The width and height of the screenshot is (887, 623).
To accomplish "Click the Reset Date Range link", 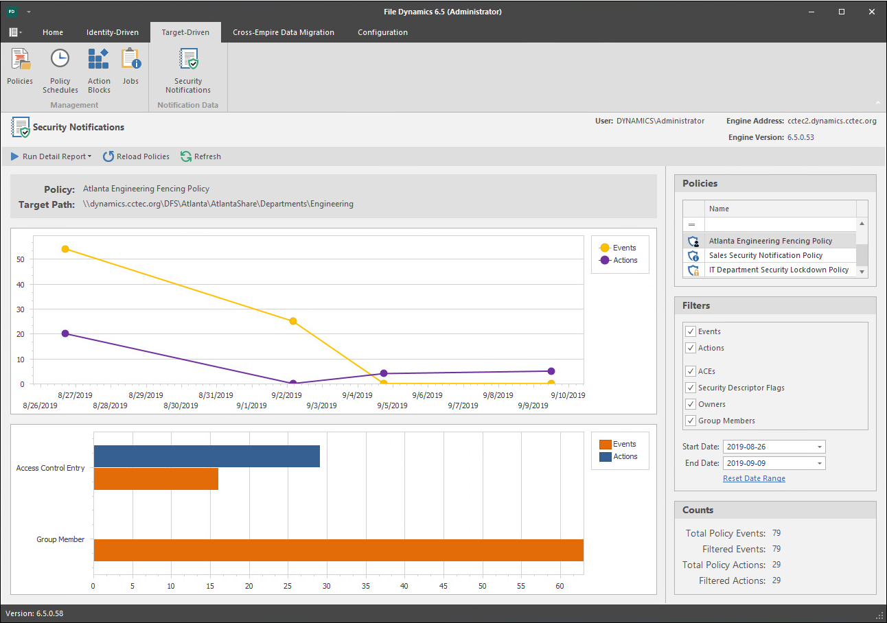I will (x=754, y=479).
